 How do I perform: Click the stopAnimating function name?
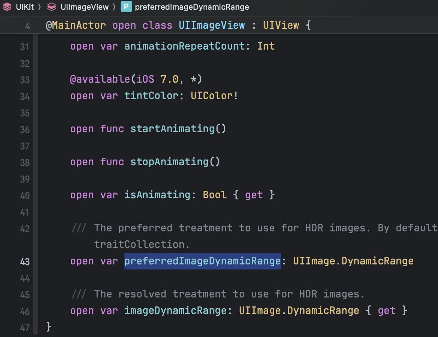pyautogui.click(x=169, y=162)
